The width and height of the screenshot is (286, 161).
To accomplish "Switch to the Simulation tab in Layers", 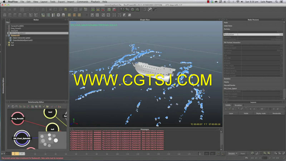I will (x=238, y=105).
